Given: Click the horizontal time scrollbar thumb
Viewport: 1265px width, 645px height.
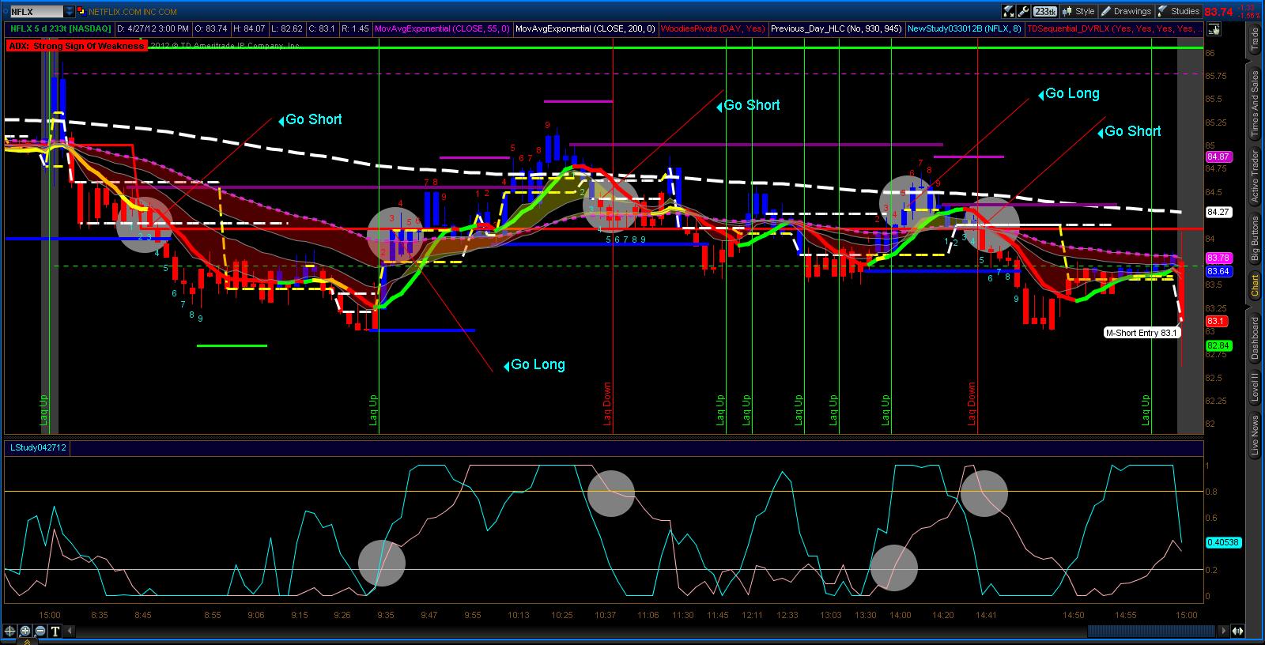Looking at the screenshot, I should pyautogui.click(x=1152, y=631).
